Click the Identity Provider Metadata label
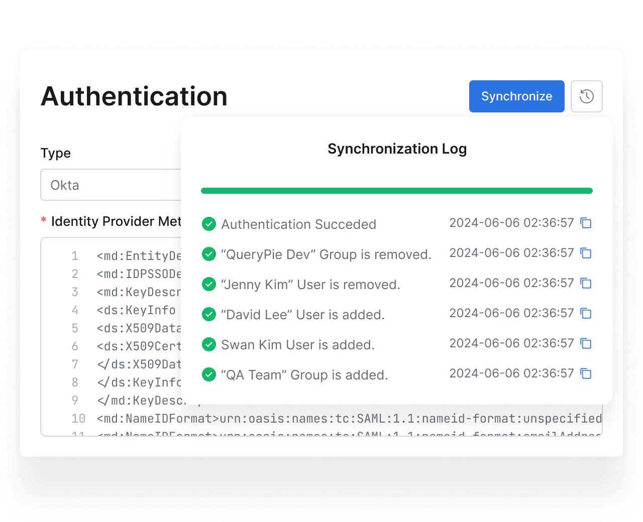The height and width of the screenshot is (522, 643). [116, 221]
